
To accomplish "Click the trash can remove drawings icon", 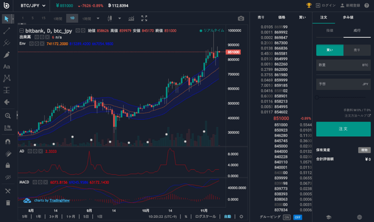I will pyautogui.click(x=7, y=203).
